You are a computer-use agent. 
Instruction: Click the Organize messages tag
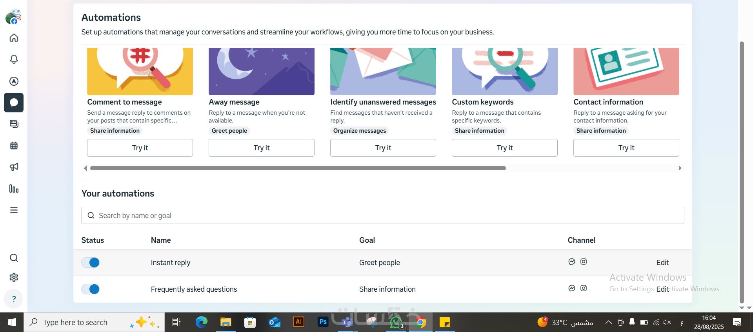click(360, 131)
